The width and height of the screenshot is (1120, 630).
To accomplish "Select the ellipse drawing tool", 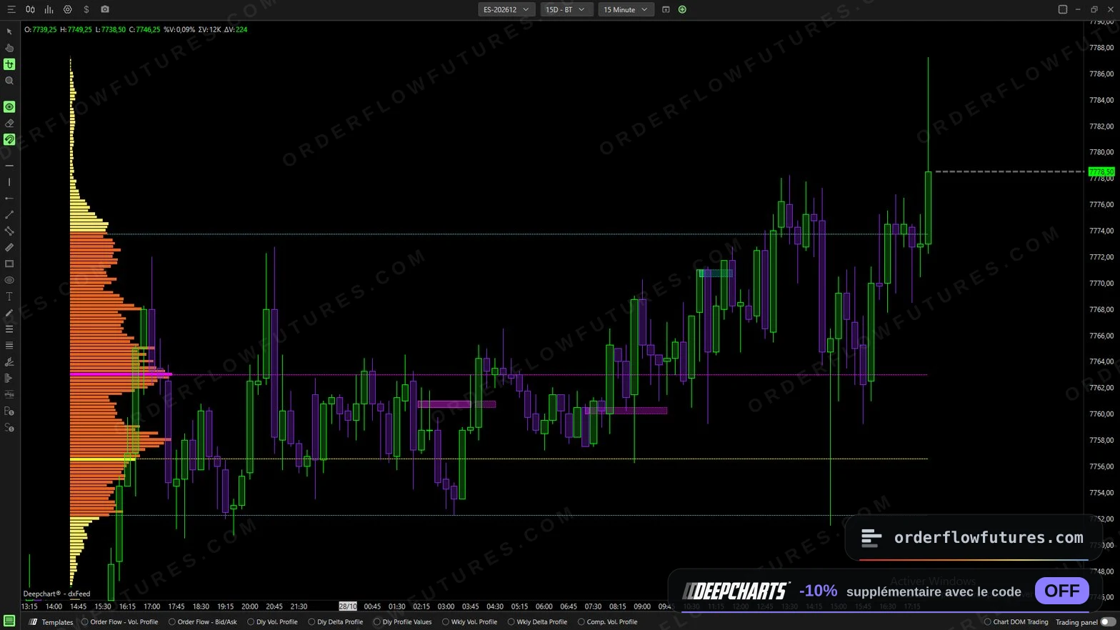I will coord(9,280).
